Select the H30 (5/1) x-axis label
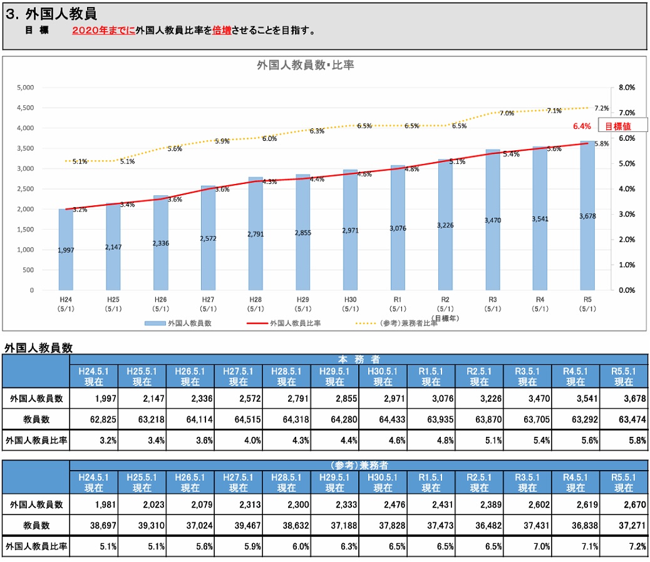The height and width of the screenshot is (562, 650). tap(350, 304)
